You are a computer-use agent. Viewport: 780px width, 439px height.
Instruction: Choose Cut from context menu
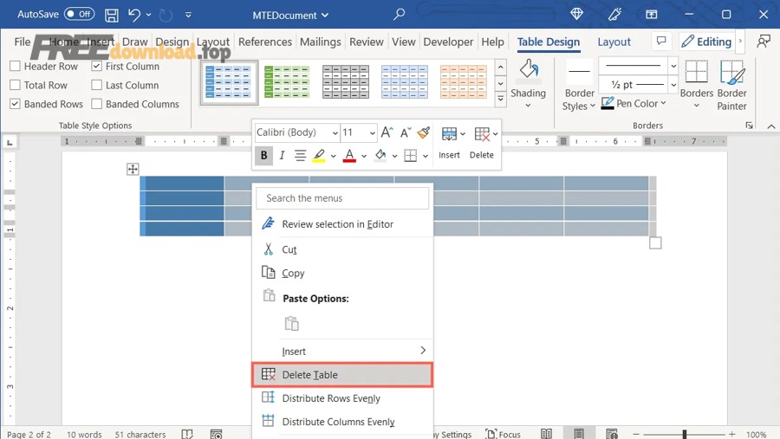point(342,249)
